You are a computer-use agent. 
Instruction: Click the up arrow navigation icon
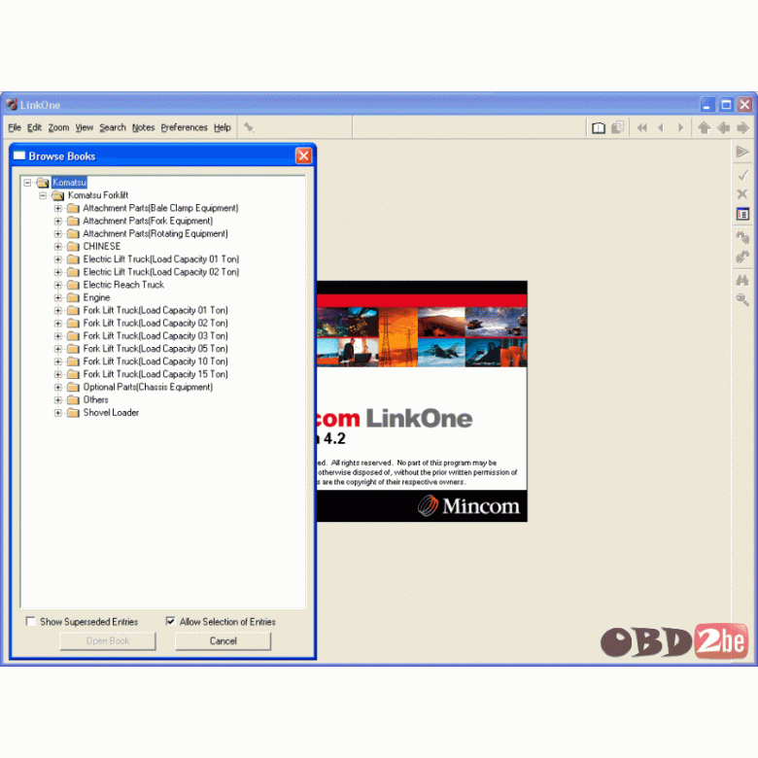pos(704,127)
